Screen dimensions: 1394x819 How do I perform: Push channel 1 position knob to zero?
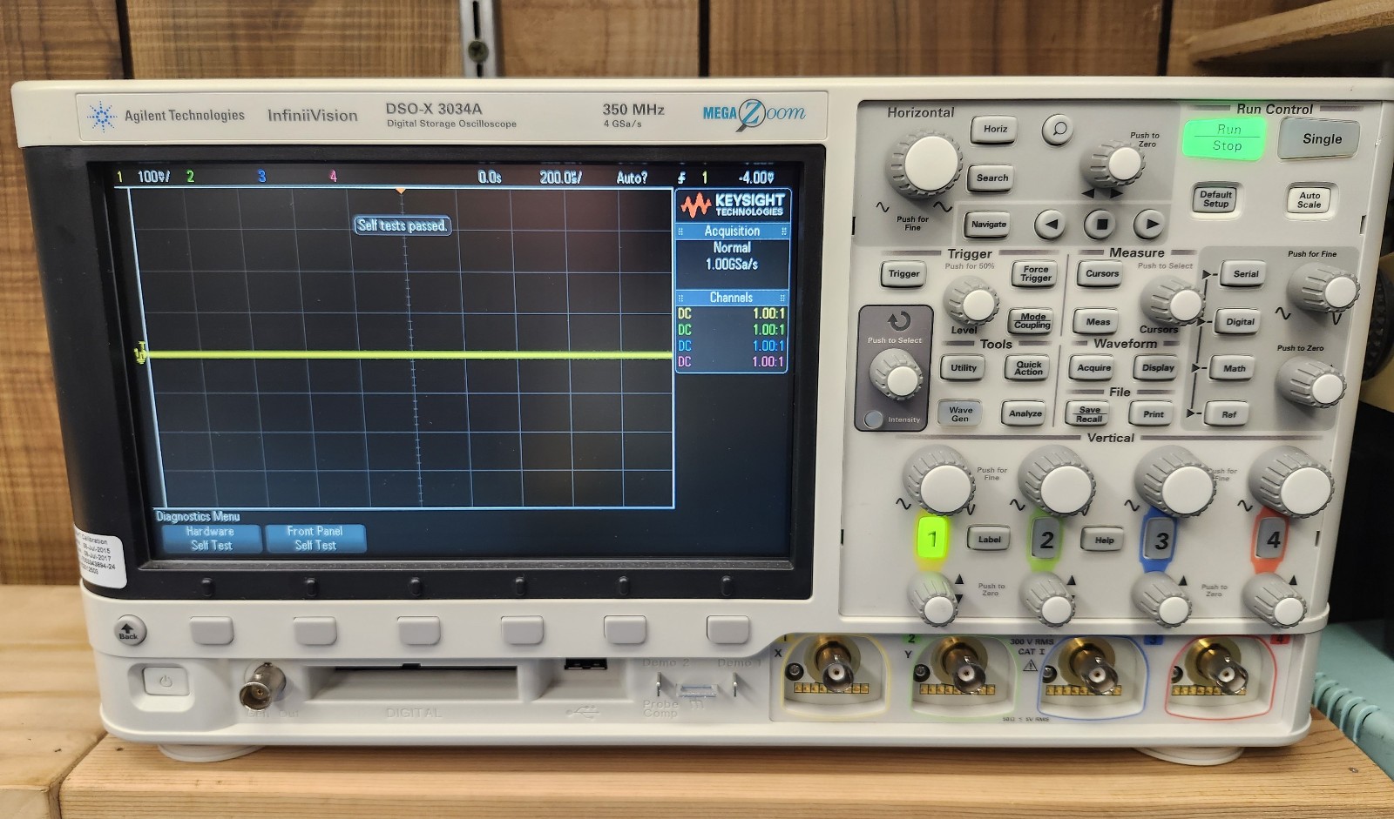point(936,602)
